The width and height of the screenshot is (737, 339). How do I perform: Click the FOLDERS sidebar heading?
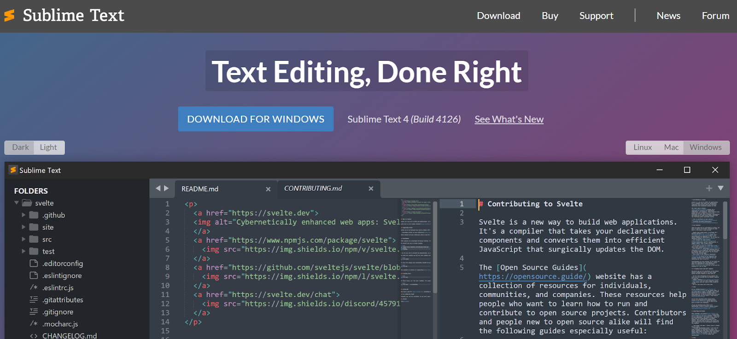point(31,191)
